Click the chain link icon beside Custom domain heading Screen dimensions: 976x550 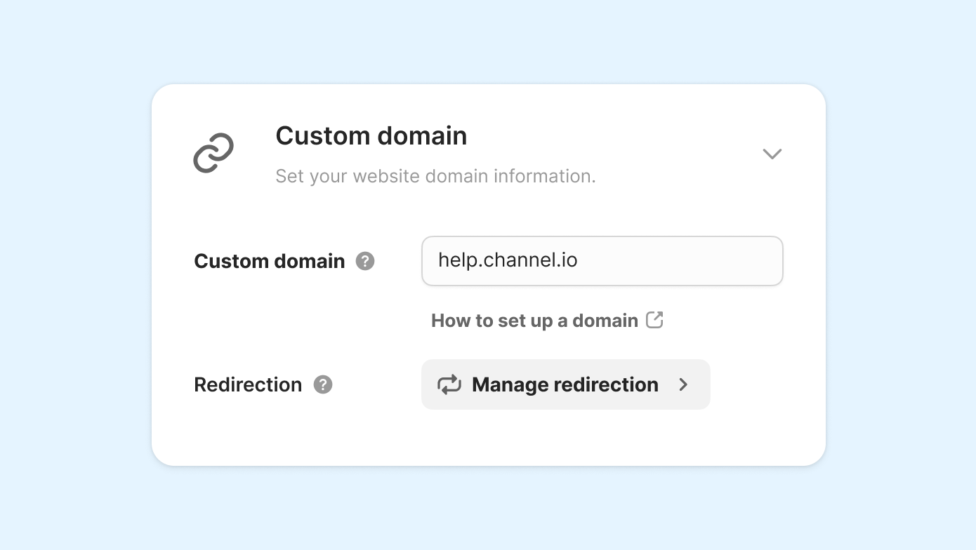pyautogui.click(x=213, y=153)
